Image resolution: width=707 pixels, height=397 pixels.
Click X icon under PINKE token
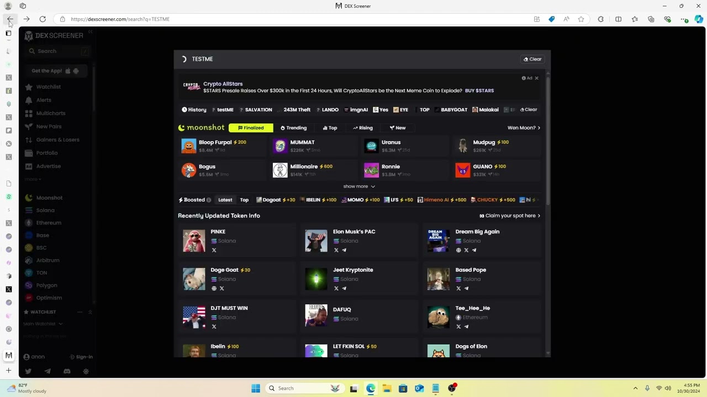click(214, 250)
